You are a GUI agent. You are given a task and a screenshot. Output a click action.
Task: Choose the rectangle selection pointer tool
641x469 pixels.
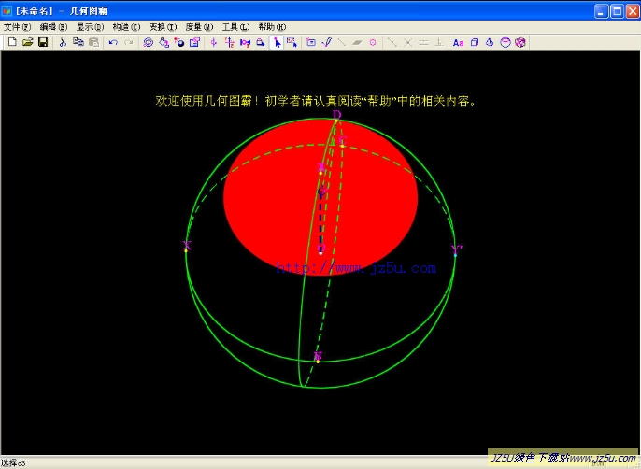click(292, 42)
